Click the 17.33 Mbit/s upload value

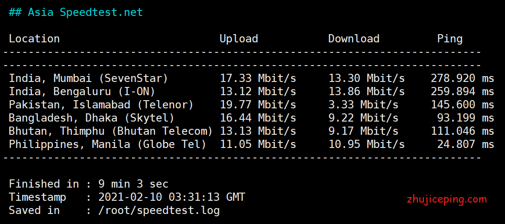point(258,78)
